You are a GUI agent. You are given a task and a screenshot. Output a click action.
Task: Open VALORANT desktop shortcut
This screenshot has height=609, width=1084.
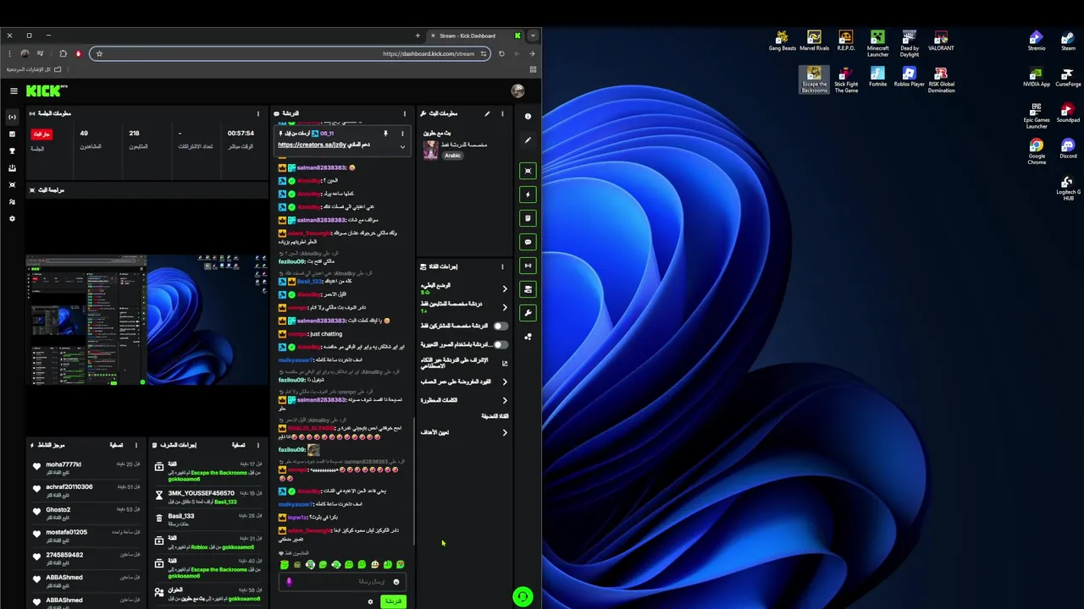(941, 41)
